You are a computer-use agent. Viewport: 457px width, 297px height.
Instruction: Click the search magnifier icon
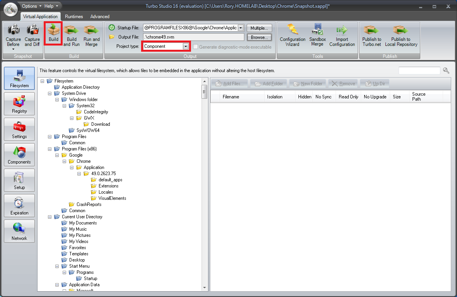[x=446, y=71]
